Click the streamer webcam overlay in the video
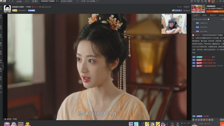224x126 pixels. (x=174, y=24)
